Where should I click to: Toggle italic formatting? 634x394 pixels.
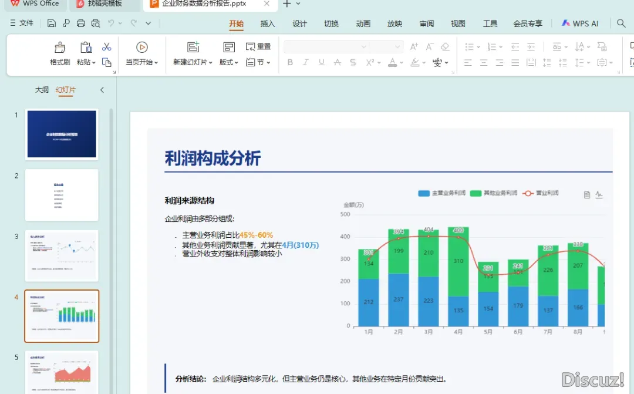click(306, 62)
